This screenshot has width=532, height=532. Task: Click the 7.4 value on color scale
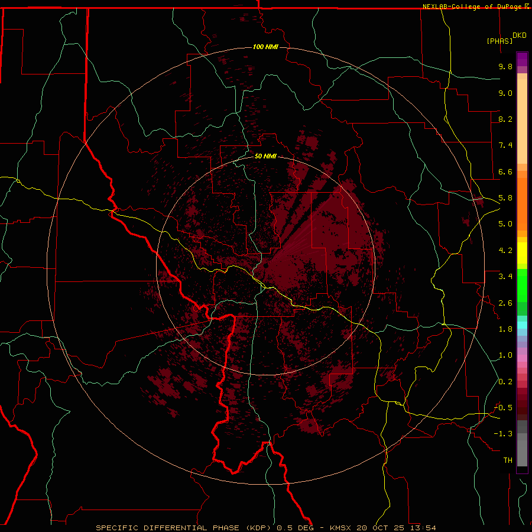[505, 145]
